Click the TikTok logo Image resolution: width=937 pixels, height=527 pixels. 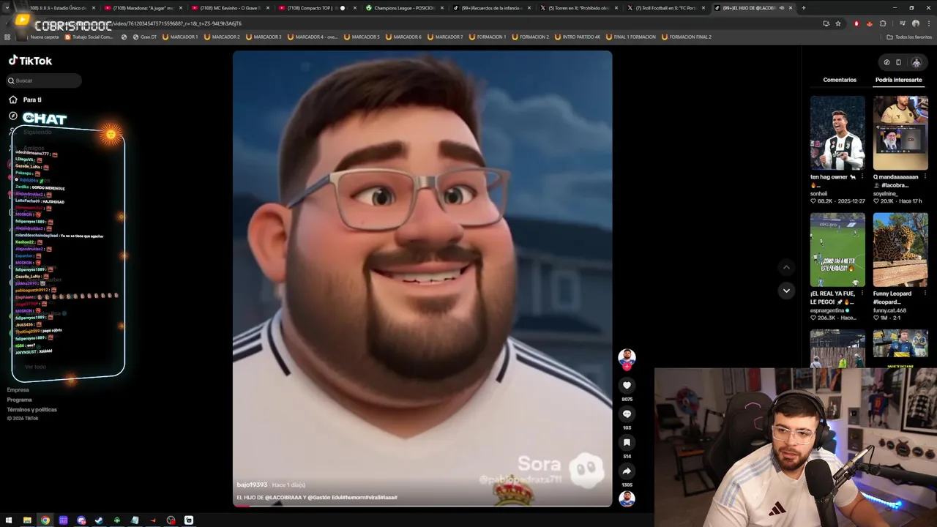(x=30, y=61)
